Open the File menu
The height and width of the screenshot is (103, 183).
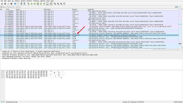click(2, 1)
